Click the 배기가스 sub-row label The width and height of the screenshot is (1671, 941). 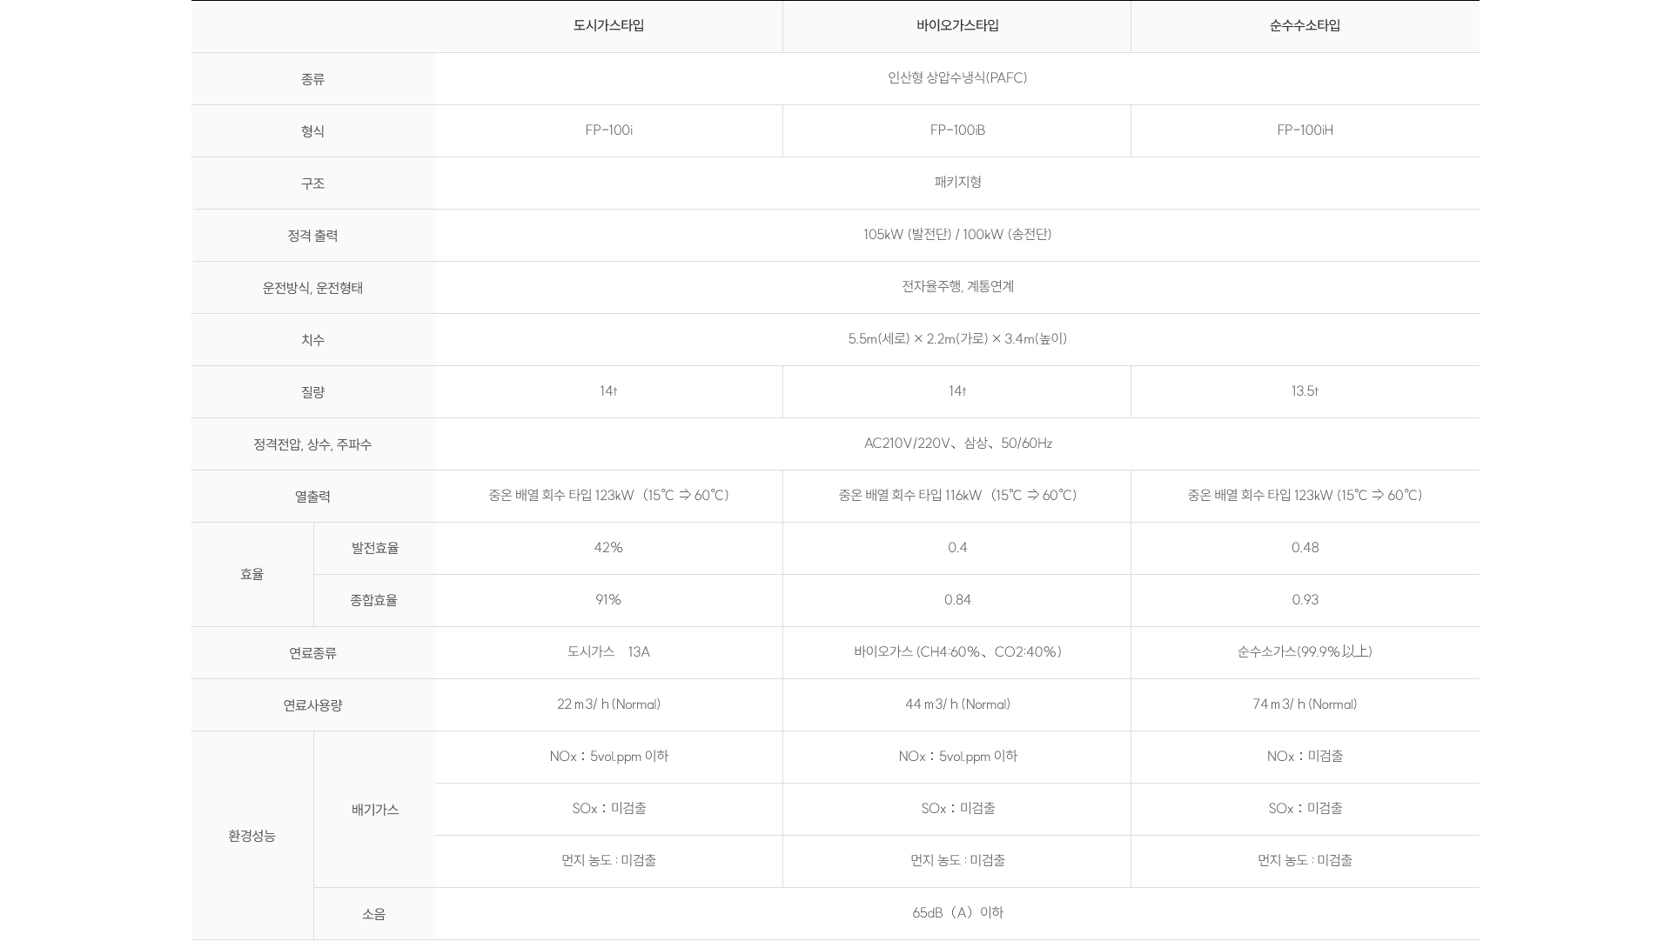coord(374,810)
